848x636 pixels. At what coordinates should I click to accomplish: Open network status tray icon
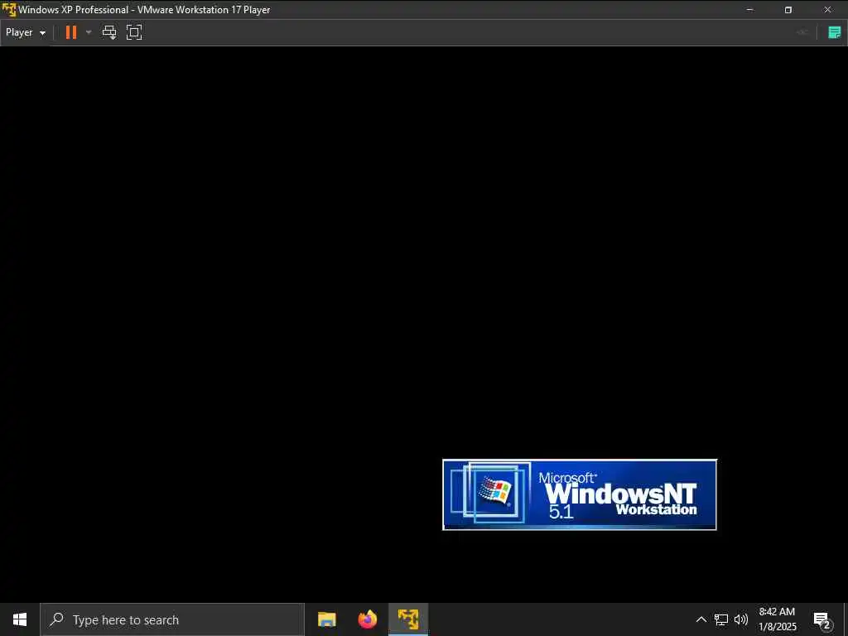click(x=721, y=619)
